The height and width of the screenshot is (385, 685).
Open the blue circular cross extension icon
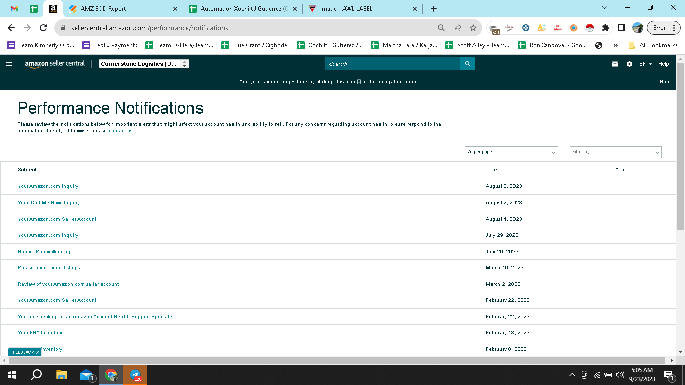pos(526,28)
